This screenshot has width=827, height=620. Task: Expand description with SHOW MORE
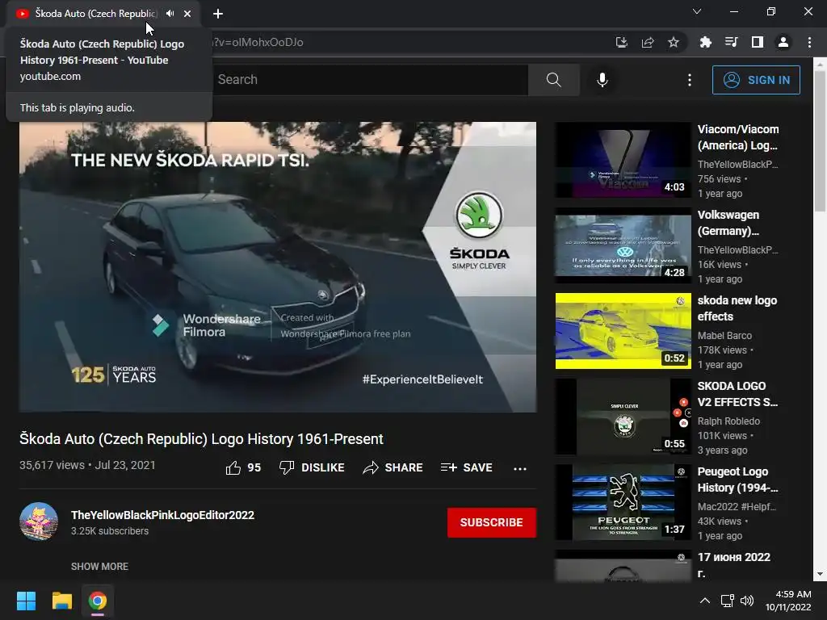point(99,566)
